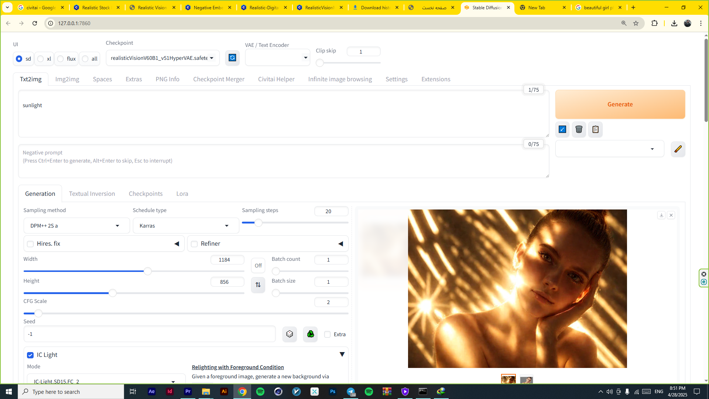
Task: Click the swap width and height arrows icon
Action: pyautogui.click(x=258, y=284)
